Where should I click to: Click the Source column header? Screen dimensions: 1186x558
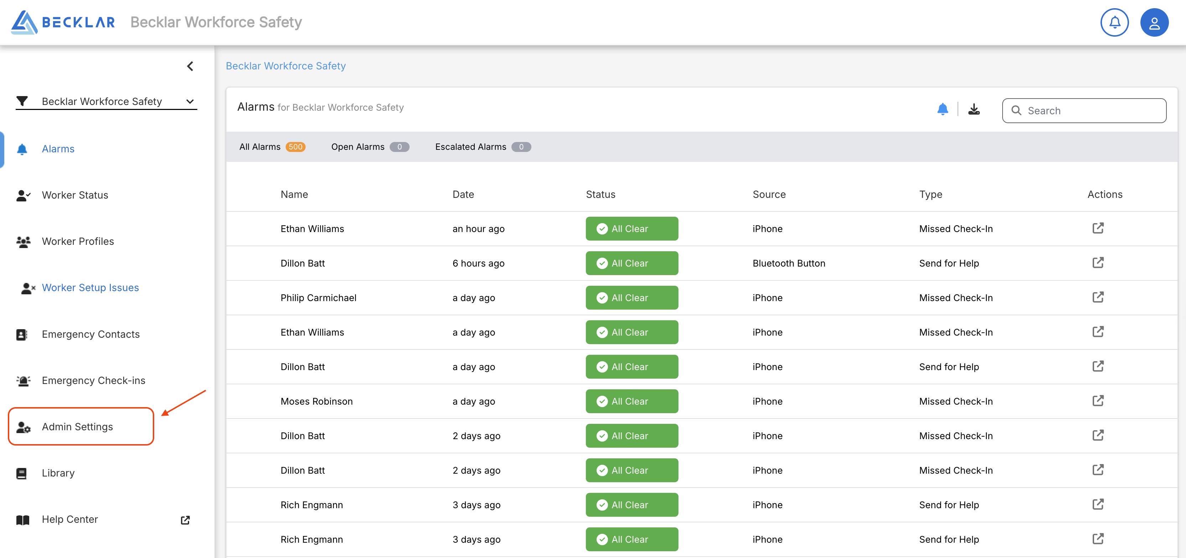click(x=769, y=194)
